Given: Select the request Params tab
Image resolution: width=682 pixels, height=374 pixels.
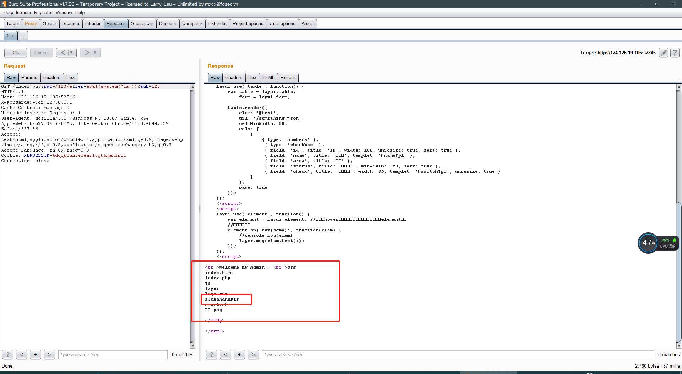Looking at the screenshot, I should click(29, 77).
